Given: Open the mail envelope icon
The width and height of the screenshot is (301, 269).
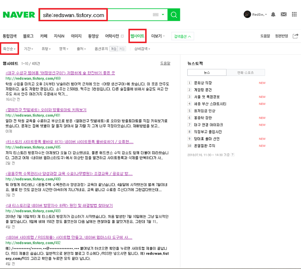Looking at the screenshot, I should [x=284, y=15].
